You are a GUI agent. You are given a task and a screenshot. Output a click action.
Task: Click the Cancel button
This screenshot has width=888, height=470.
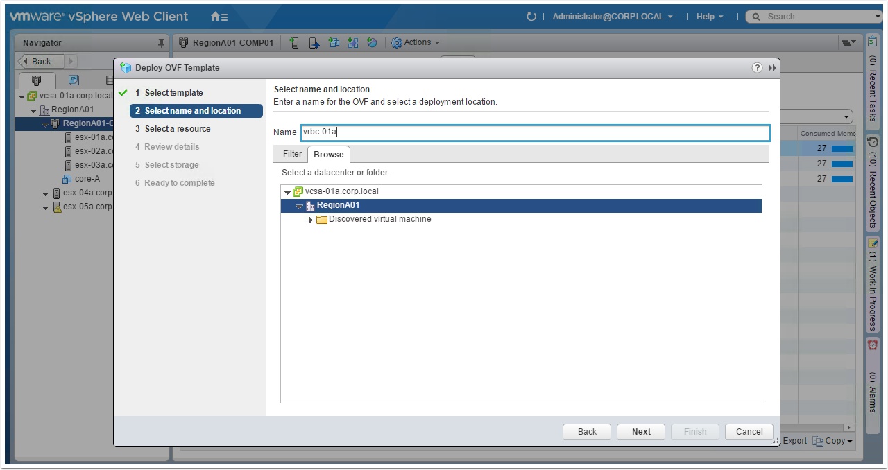coord(749,432)
